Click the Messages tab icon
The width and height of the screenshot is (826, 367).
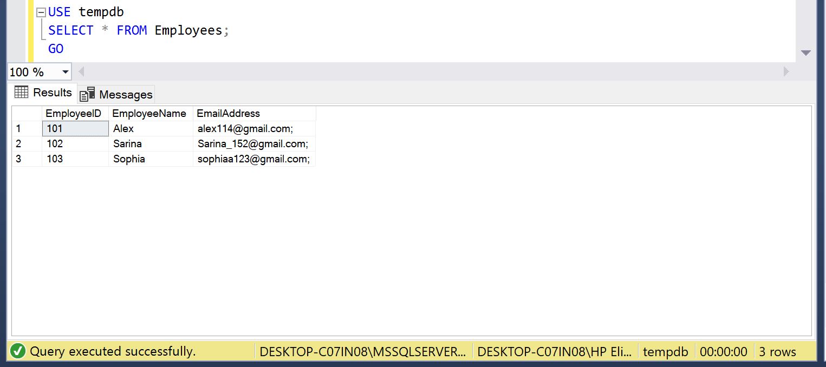(87, 95)
